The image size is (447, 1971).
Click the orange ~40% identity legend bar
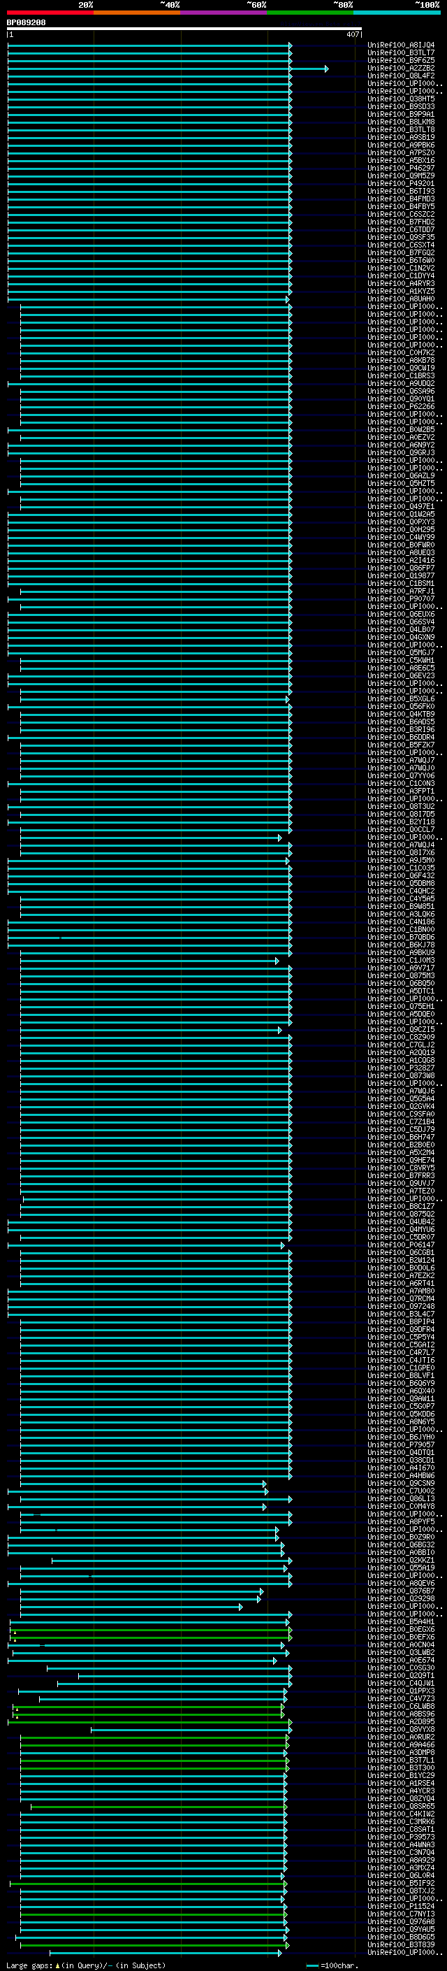[137, 13]
